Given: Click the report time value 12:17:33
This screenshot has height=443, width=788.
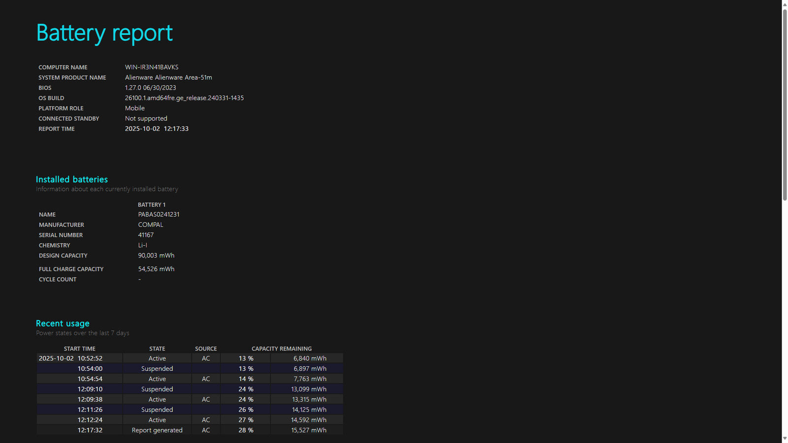Looking at the screenshot, I should (x=176, y=129).
